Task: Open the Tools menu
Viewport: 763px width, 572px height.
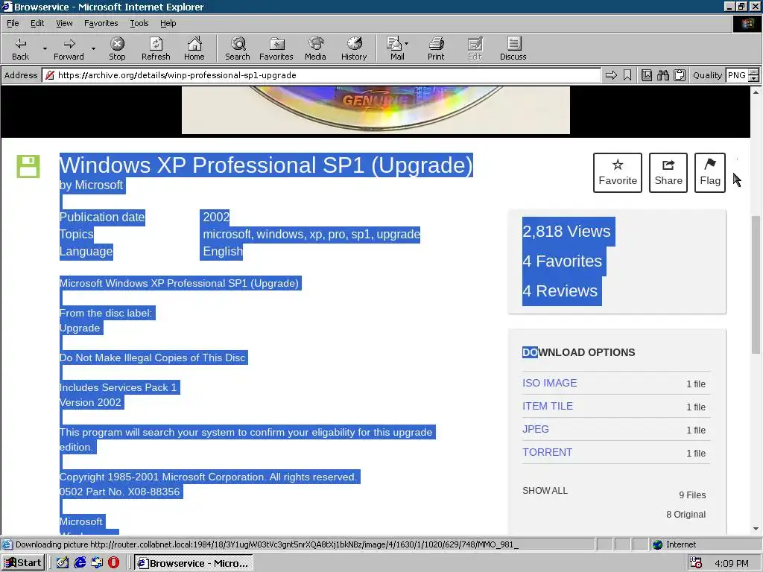Action: [x=139, y=23]
